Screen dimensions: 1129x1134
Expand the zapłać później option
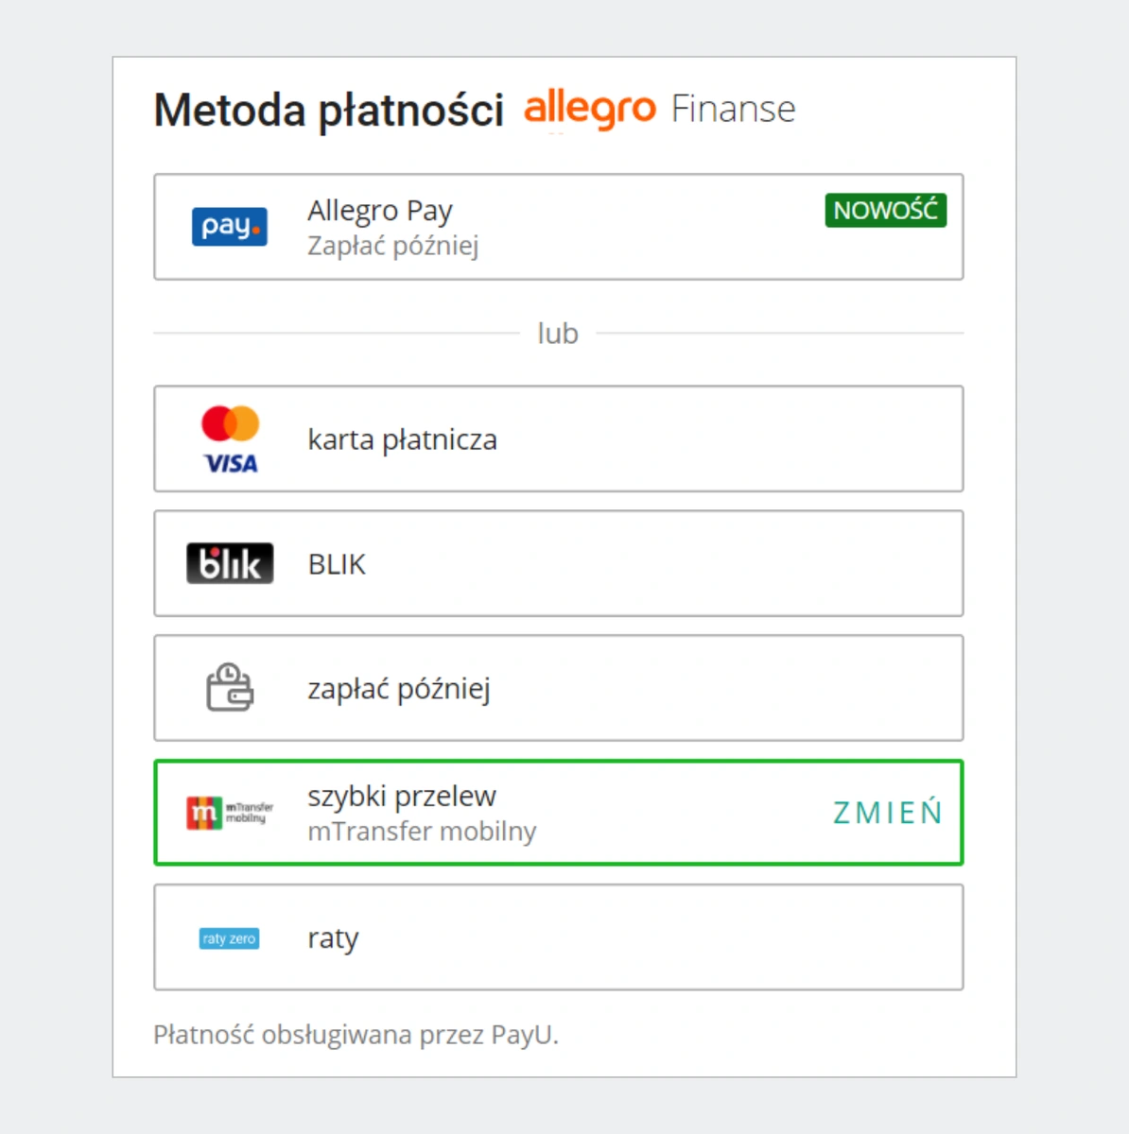point(558,688)
